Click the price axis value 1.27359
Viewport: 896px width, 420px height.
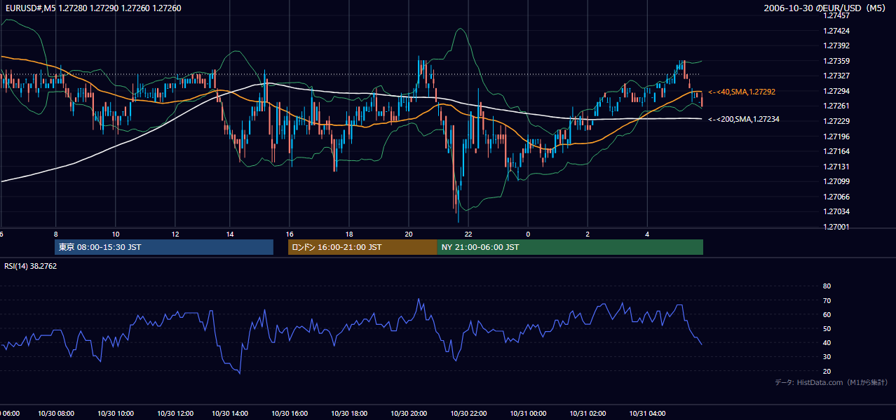836,61
